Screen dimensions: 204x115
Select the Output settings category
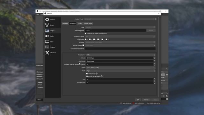(x=53, y=31)
